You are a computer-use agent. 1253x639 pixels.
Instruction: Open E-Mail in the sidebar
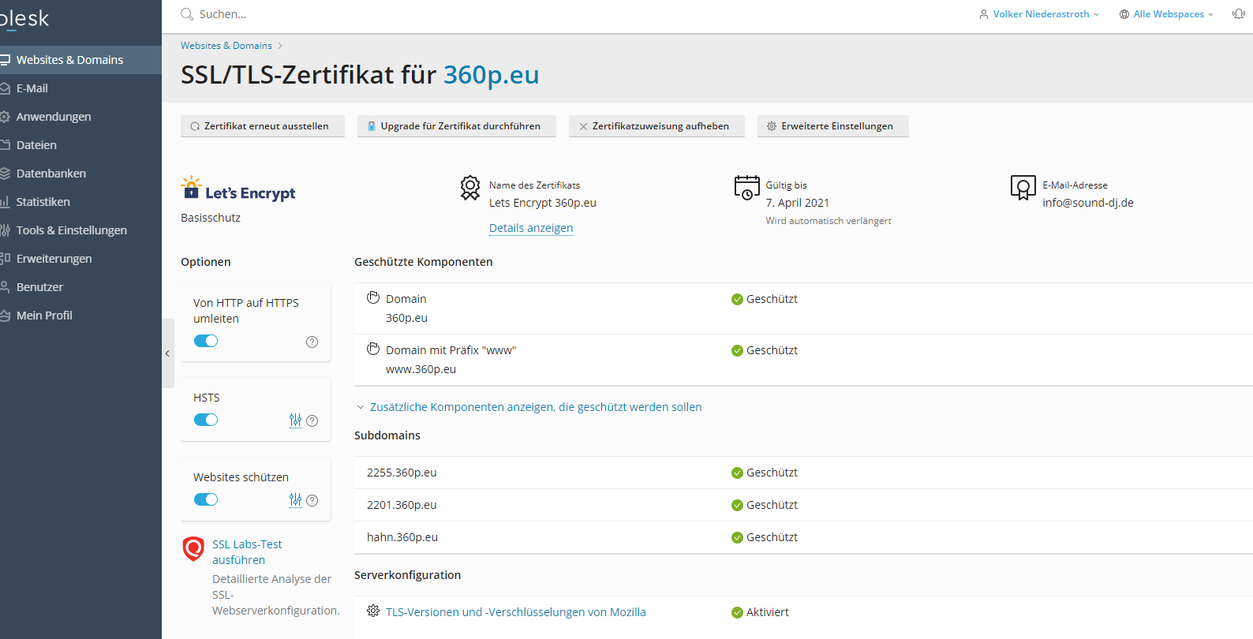pos(32,88)
